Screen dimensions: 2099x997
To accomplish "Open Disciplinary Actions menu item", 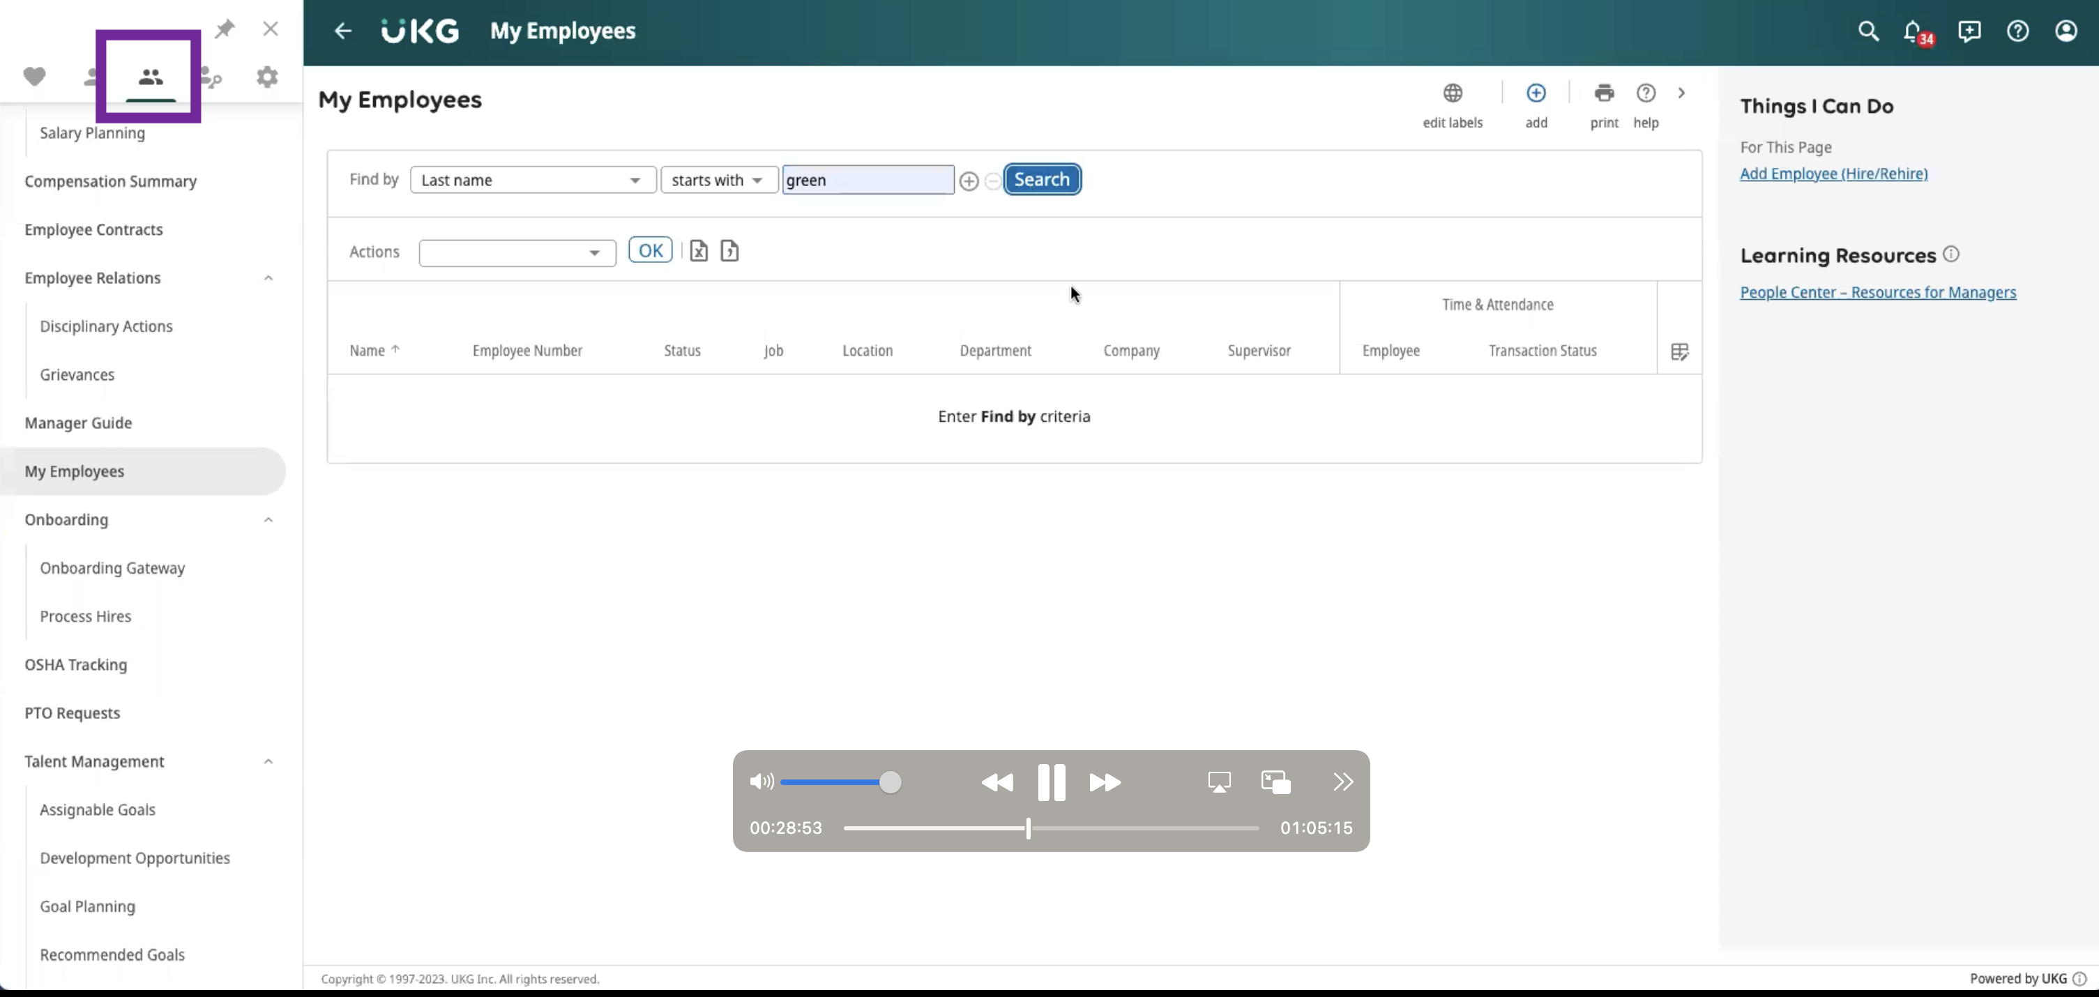I will coord(106,326).
